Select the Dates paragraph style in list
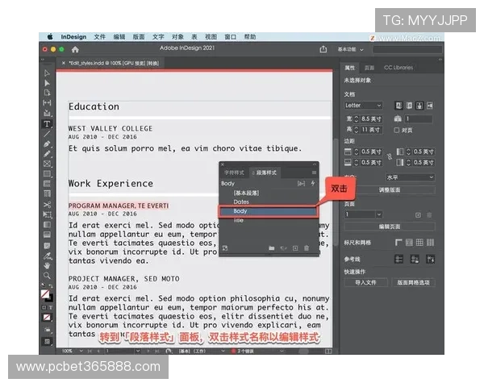 click(242, 202)
